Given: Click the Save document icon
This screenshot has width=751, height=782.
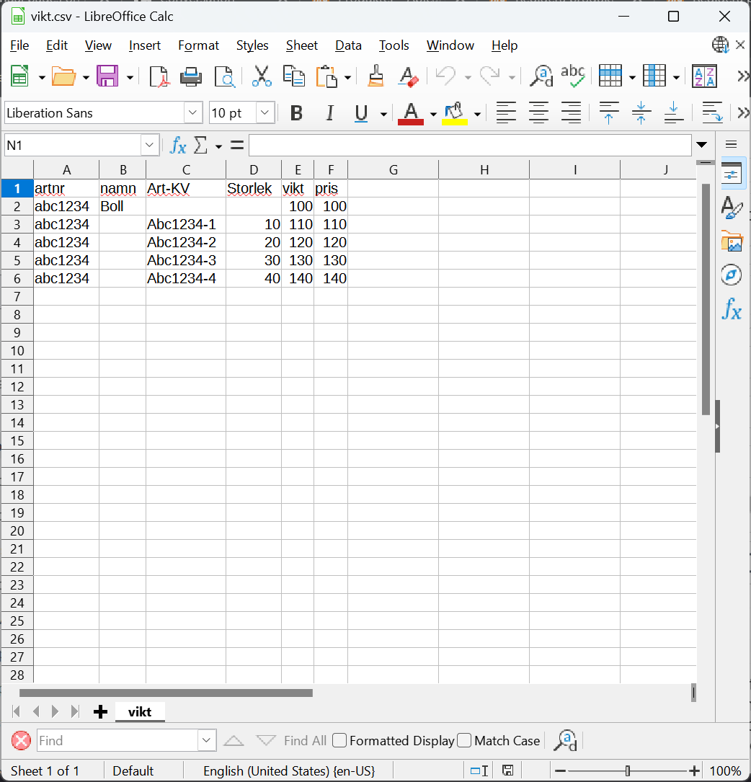Looking at the screenshot, I should pos(107,76).
